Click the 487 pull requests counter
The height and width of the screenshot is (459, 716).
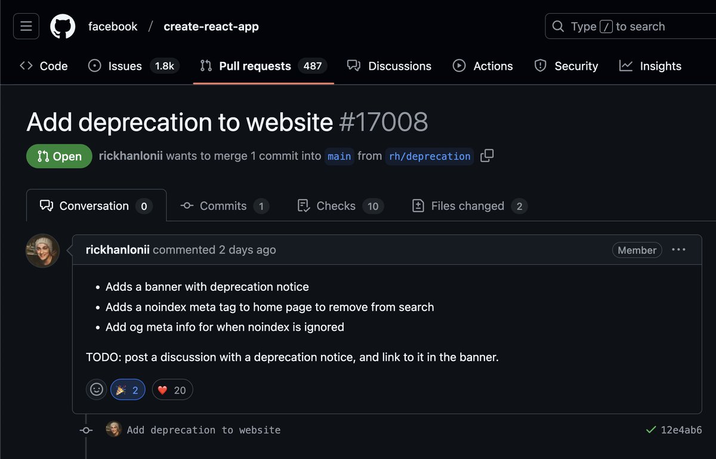(313, 66)
